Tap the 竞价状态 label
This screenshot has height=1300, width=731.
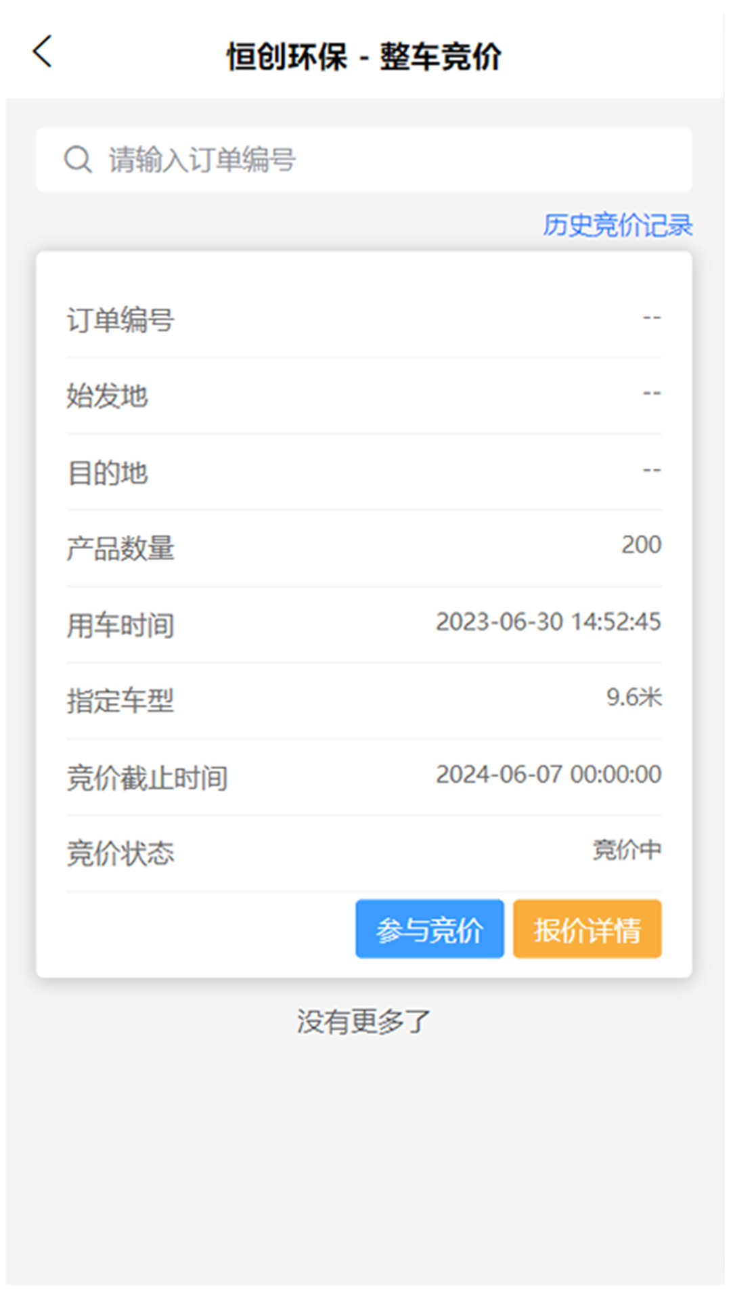pos(120,854)
